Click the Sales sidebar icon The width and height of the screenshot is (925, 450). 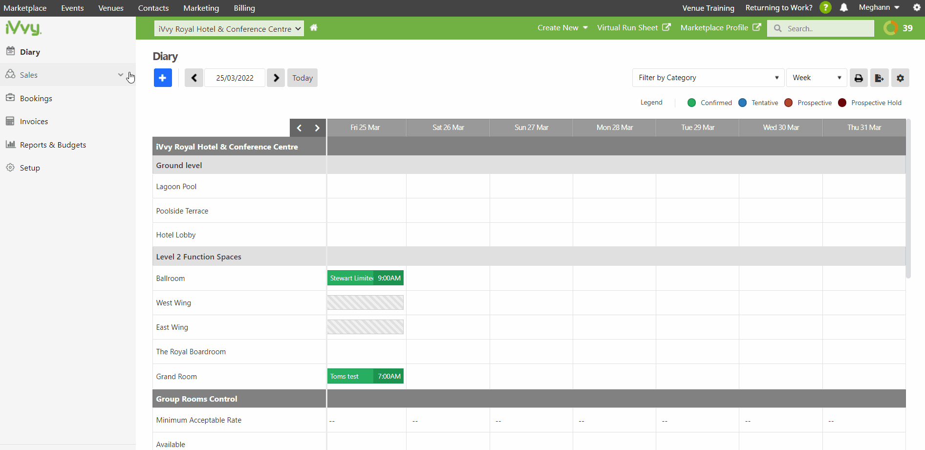[10, 74]
